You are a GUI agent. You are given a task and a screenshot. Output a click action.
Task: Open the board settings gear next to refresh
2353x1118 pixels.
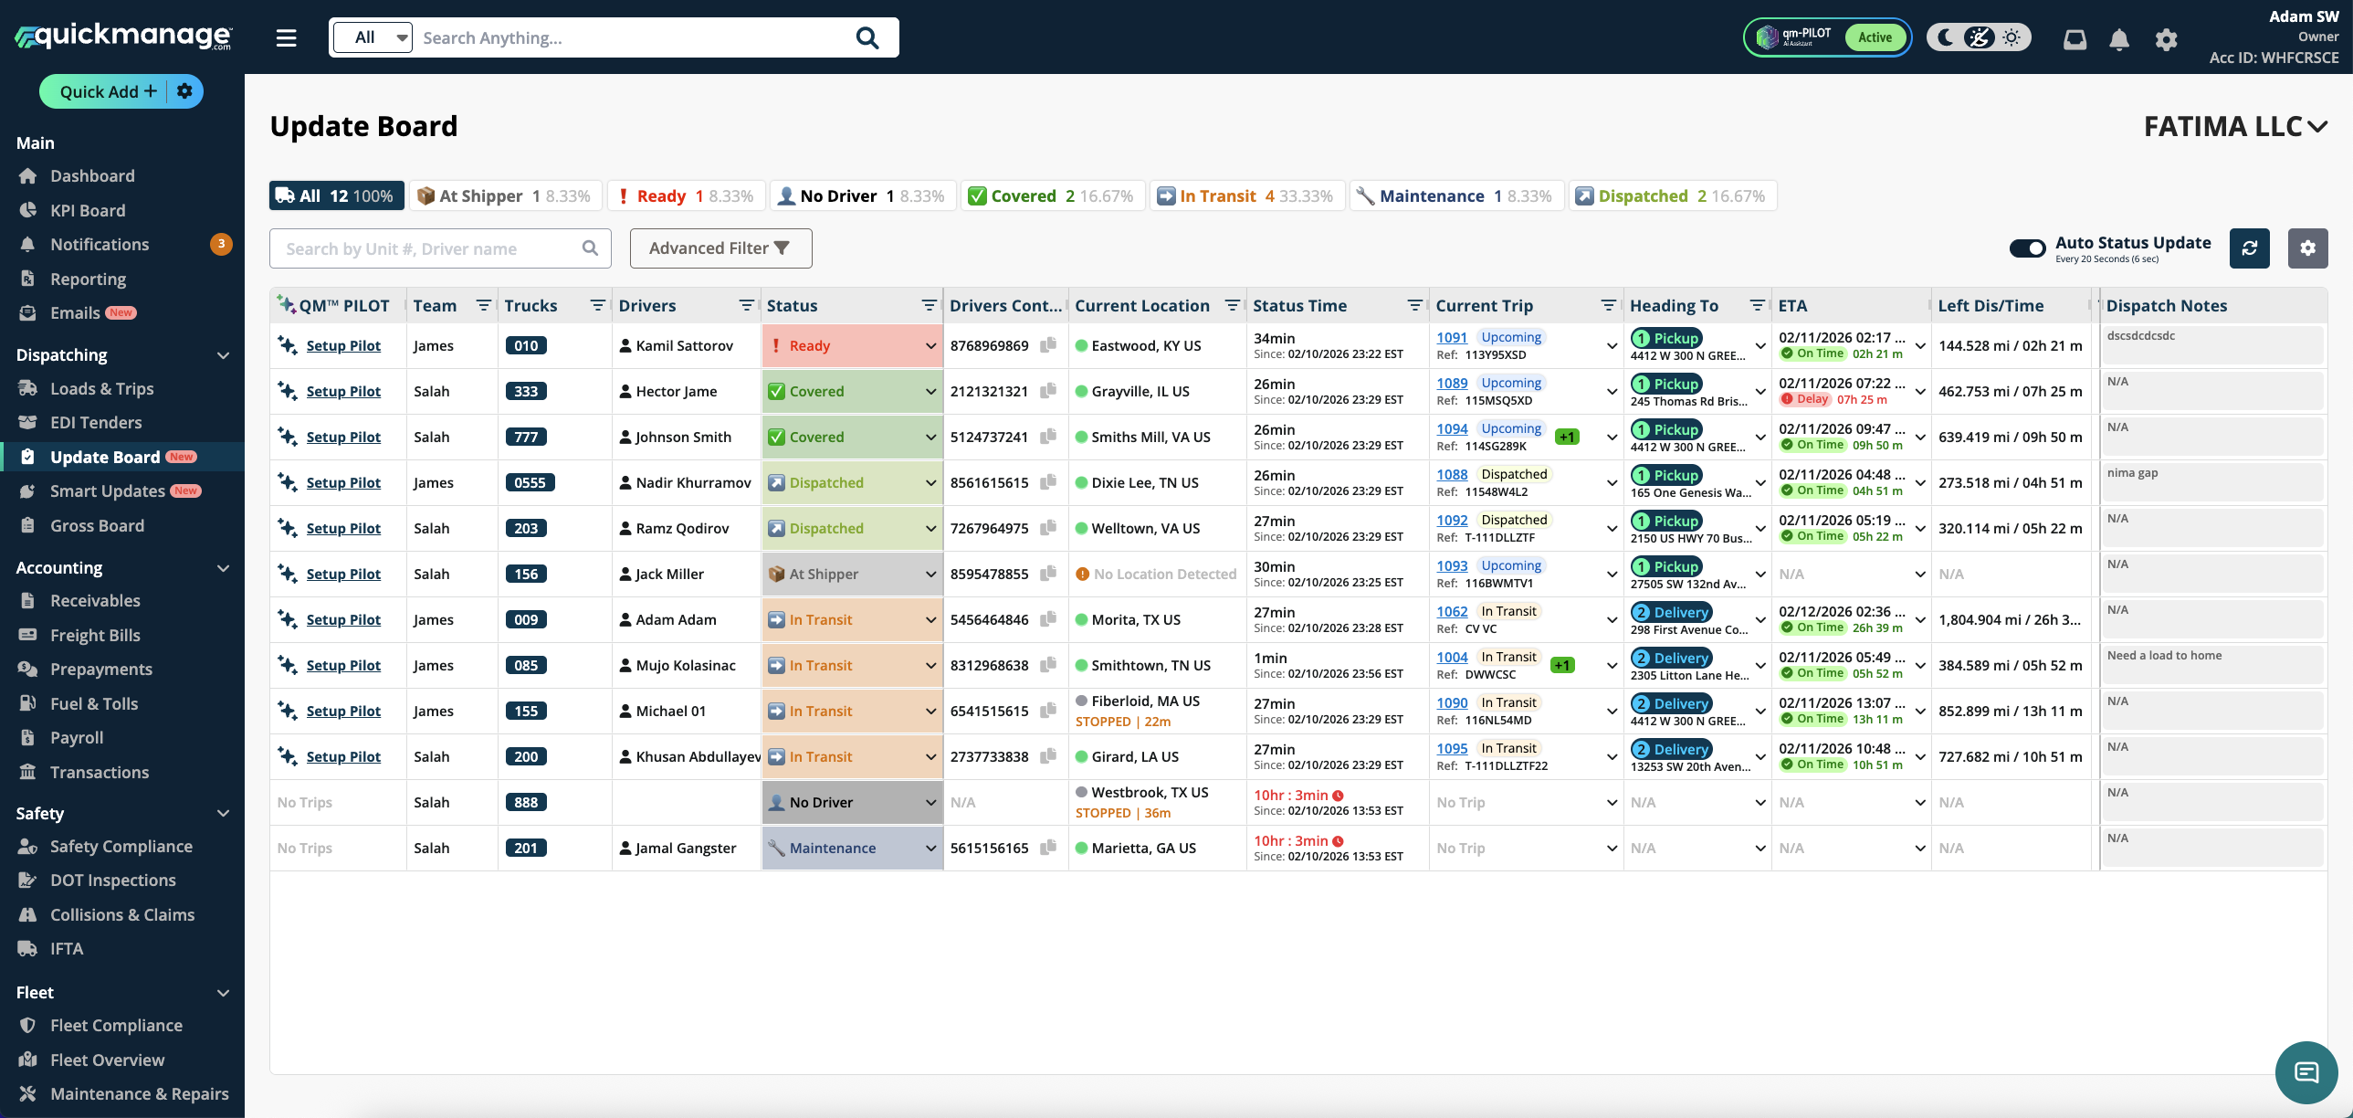pyautogui.click(x=2307, y=248)
